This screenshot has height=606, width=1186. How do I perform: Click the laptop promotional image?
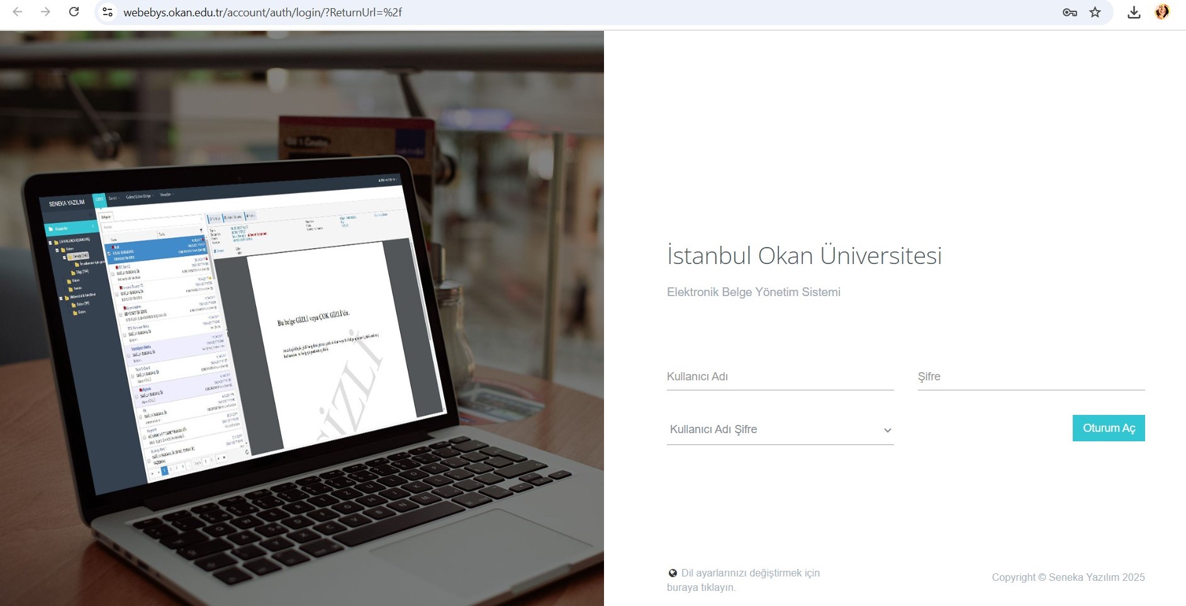(302, 318)
